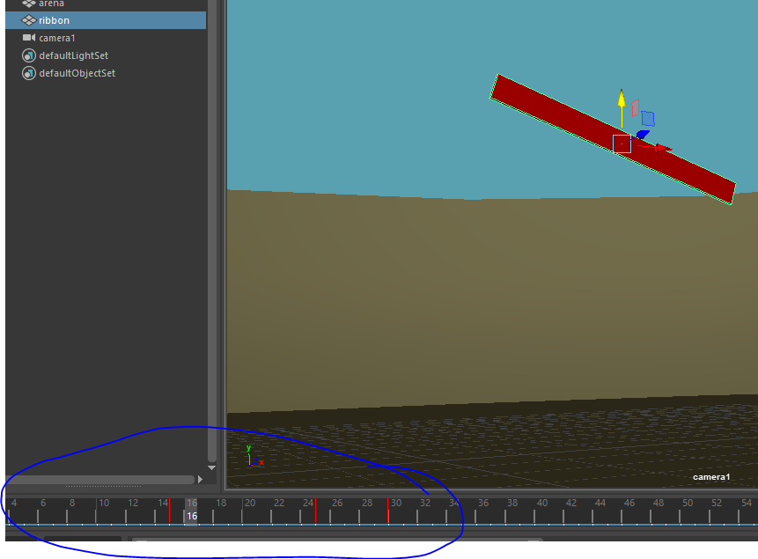Image resolution: width=758 pixels, height=559 pixels.
Task: Click the arena mesh icon
Action: click(28, 4)
